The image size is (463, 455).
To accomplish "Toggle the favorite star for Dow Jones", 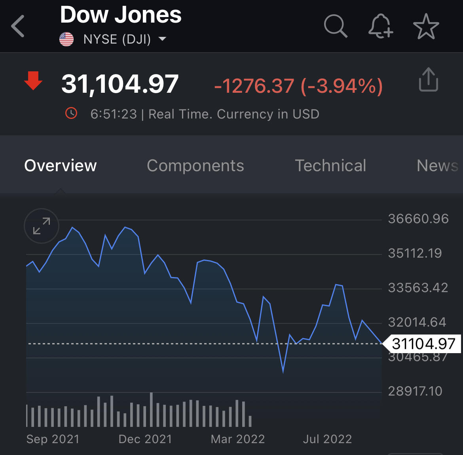I will coord(426,27).
